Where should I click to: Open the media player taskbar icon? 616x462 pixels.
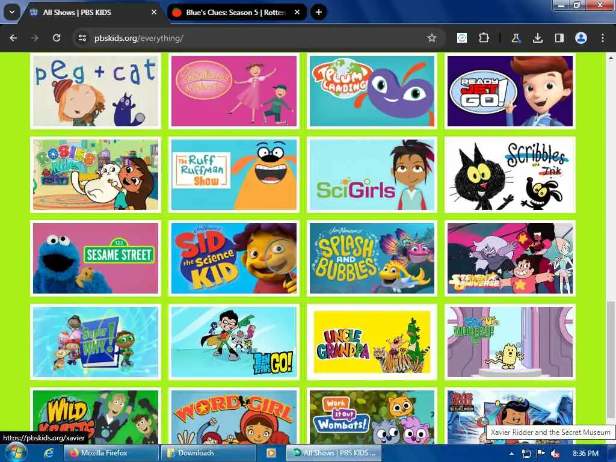[x=271, y=453]
